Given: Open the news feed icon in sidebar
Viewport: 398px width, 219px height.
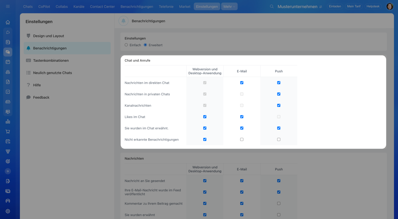Looking at the screenshot, I should coord(8,42).
